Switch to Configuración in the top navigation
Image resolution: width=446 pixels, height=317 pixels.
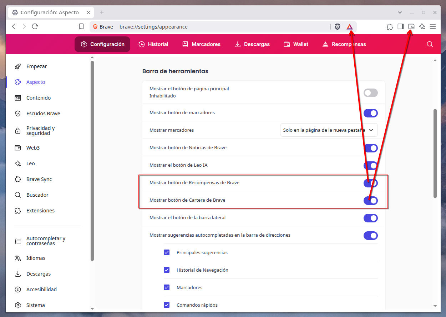102,44
